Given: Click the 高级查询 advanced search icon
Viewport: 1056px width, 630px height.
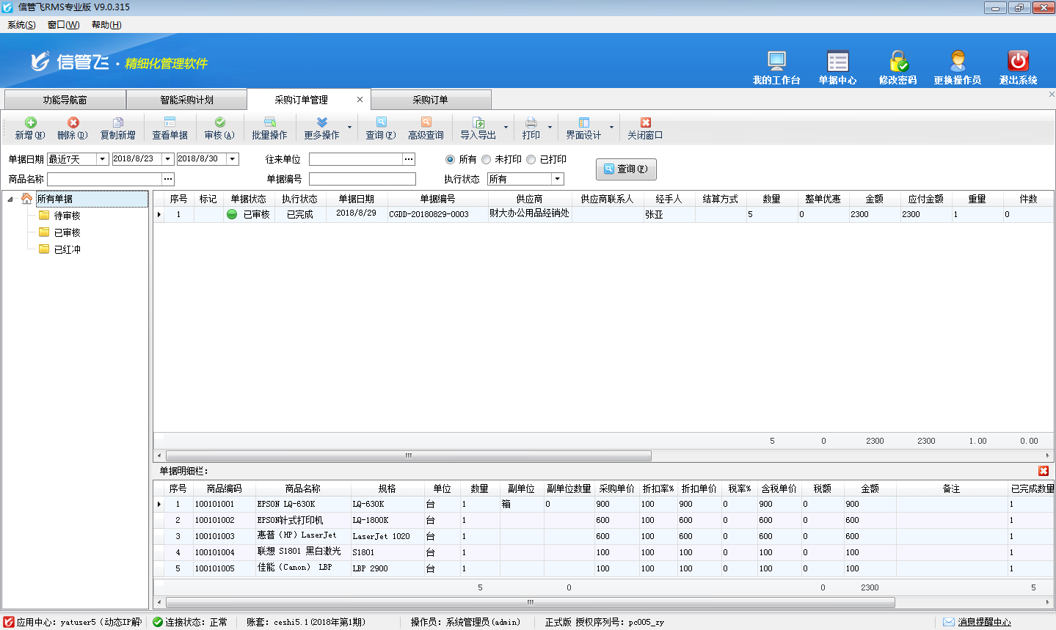Looking at the screenshot, I should (x=426, y=122).
